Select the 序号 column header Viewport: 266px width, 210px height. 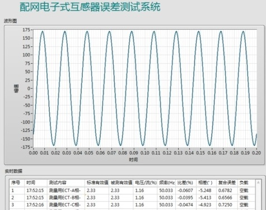point(17,183)
